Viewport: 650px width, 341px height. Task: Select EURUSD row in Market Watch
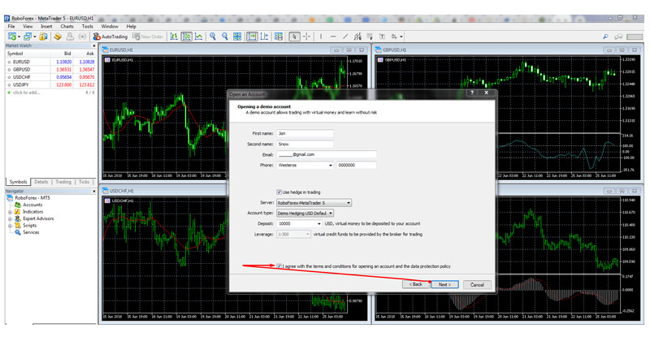click(50, 62)
